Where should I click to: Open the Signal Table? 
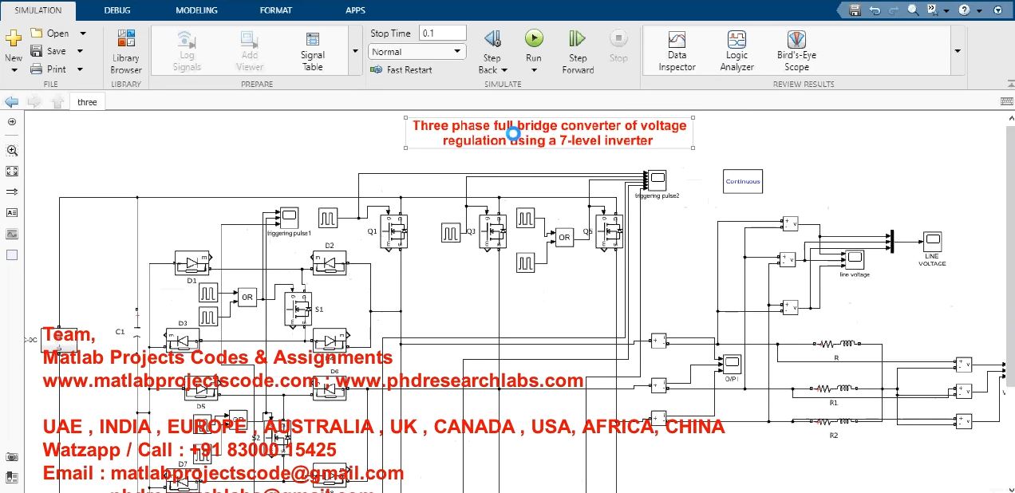[x=313, y=51]
